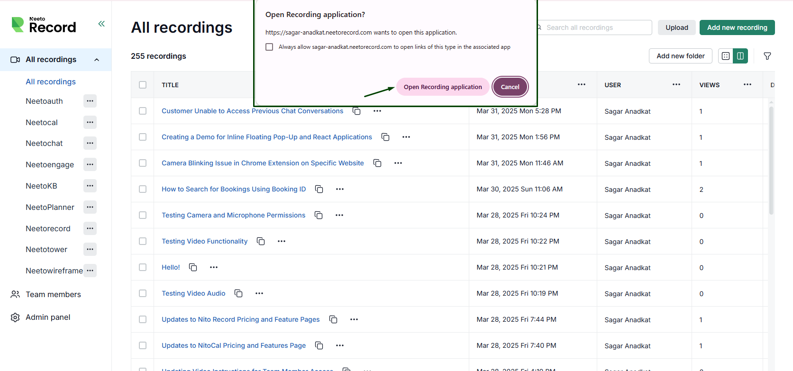Select All recordings sub-item in sidebar

click(51, 81)
